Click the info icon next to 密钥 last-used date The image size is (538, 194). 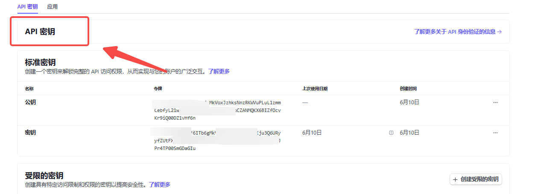pyautogui.click(x=391, y=133)
